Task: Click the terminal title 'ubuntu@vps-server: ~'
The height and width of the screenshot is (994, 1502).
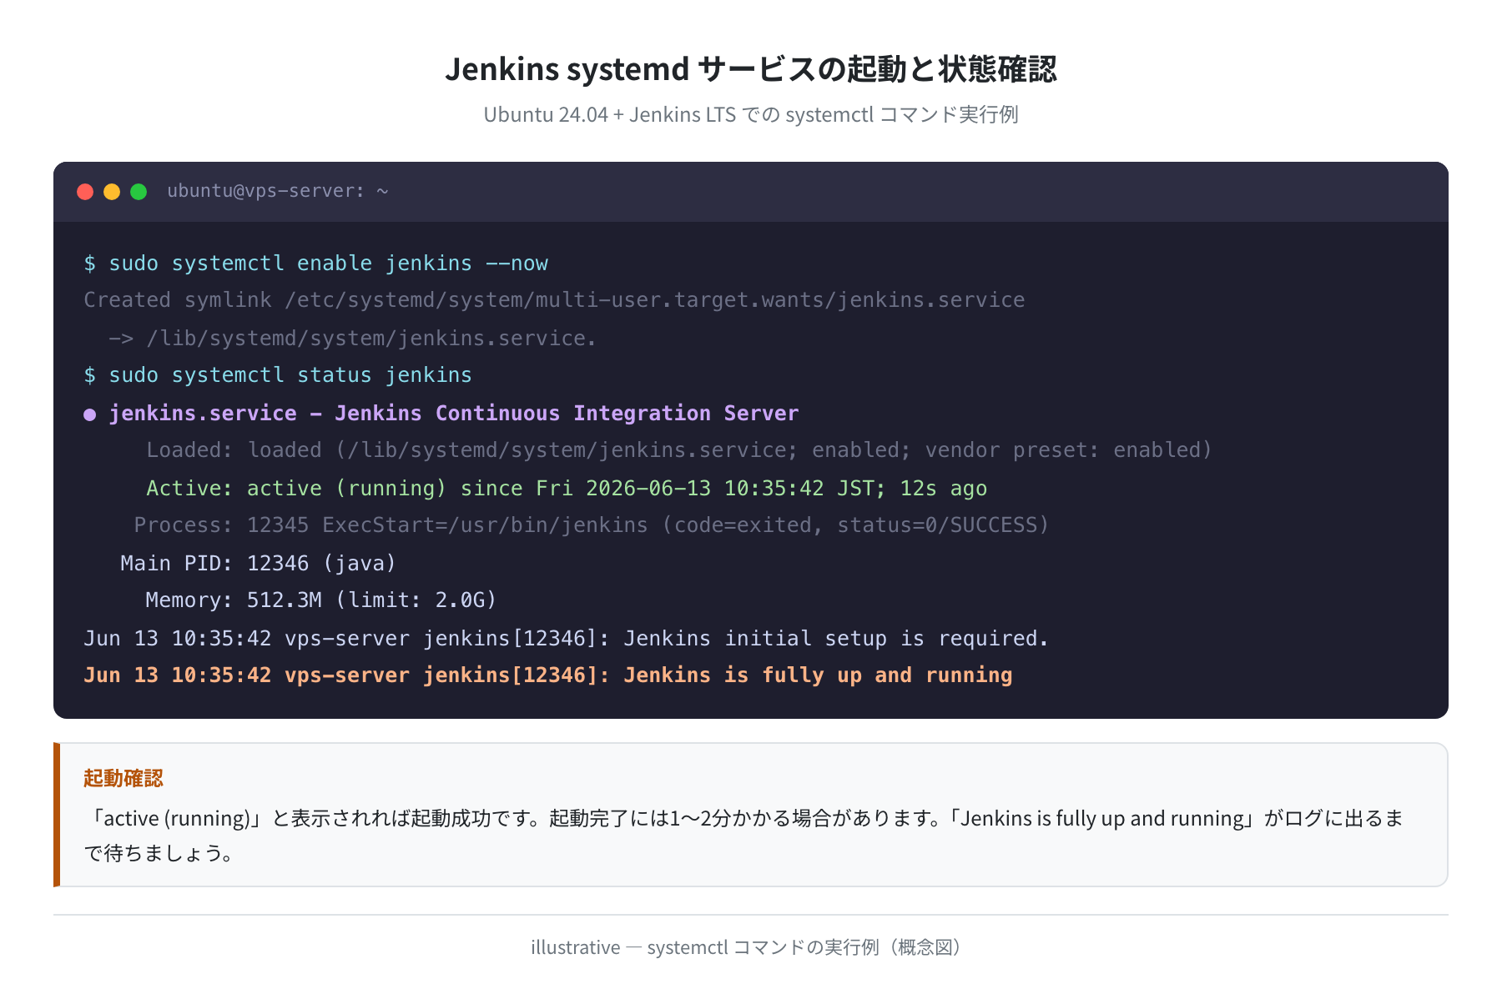Action: point(278,191)
